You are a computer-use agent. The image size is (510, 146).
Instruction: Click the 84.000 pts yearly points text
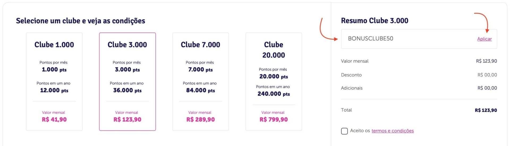[201, 90]
